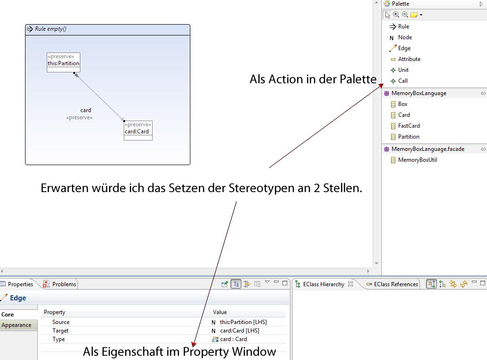This screenshot has width=487, height=360.
Task: Open the dropdown arrow next to the note tool
Action: point(421,15)
